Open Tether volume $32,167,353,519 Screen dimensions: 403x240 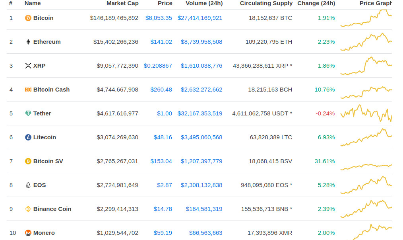click(x=200, y=113)
